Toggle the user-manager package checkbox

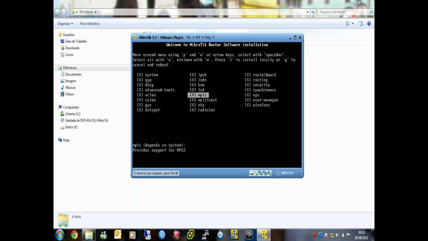(x=248, y=100)
